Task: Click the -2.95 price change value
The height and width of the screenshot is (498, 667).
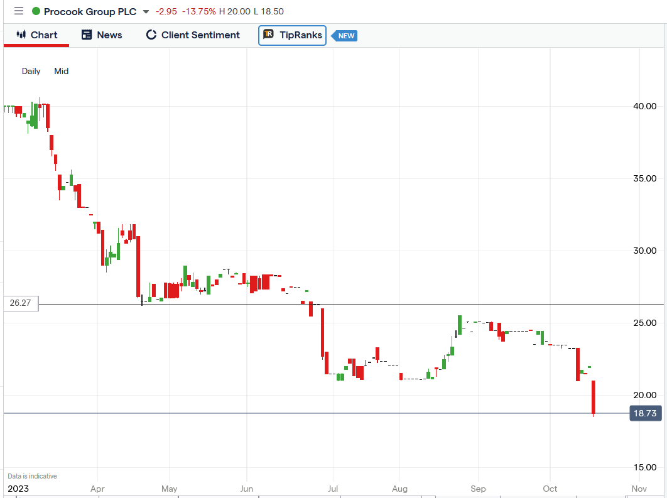Action: [x=166, y=11]
